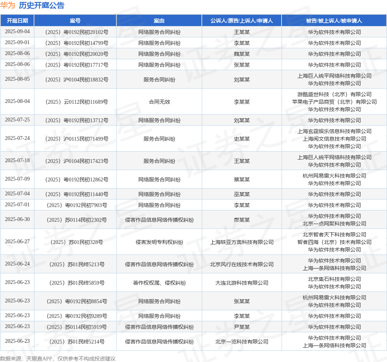Click the 历史开庭公告 heading
Viewport: 387px width, 362px height.
42,5
